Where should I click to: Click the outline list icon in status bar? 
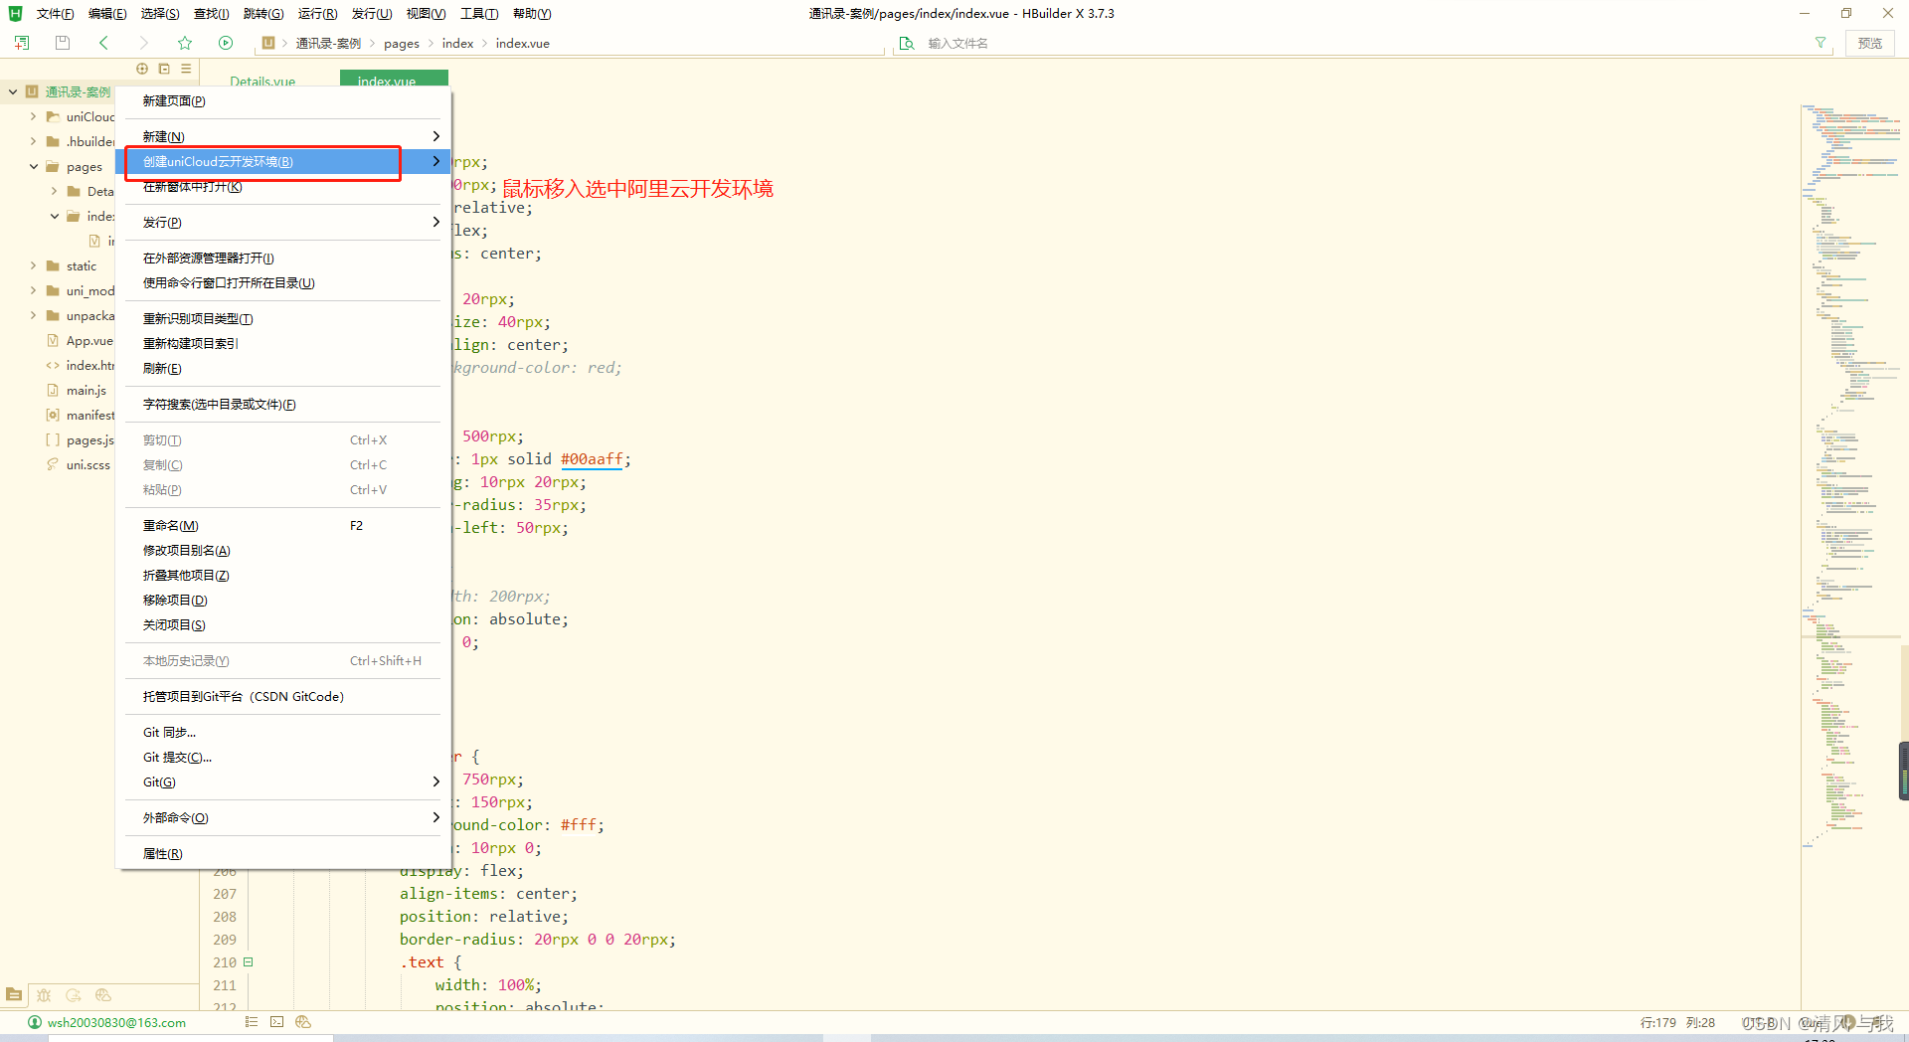(252, 1022)
